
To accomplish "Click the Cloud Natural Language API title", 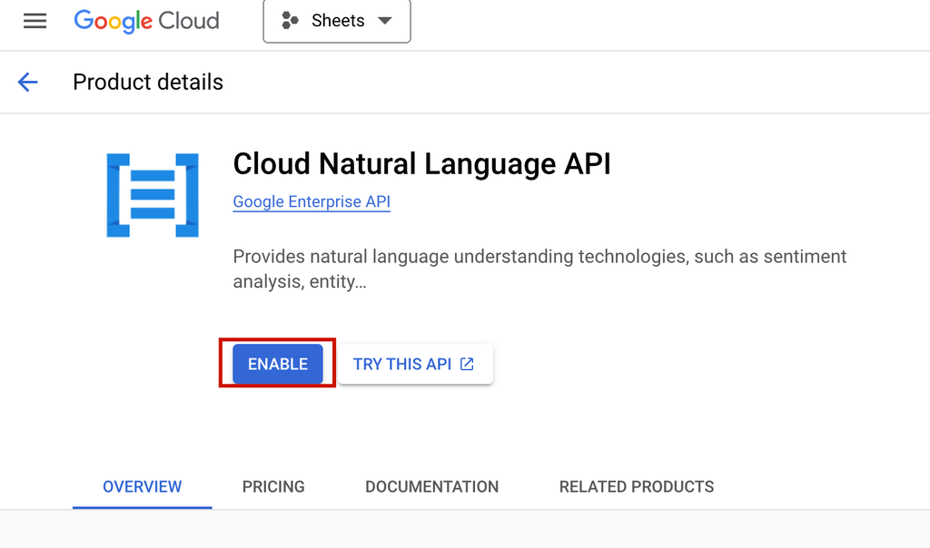I will pyautogui.click(x=421, y=164).
